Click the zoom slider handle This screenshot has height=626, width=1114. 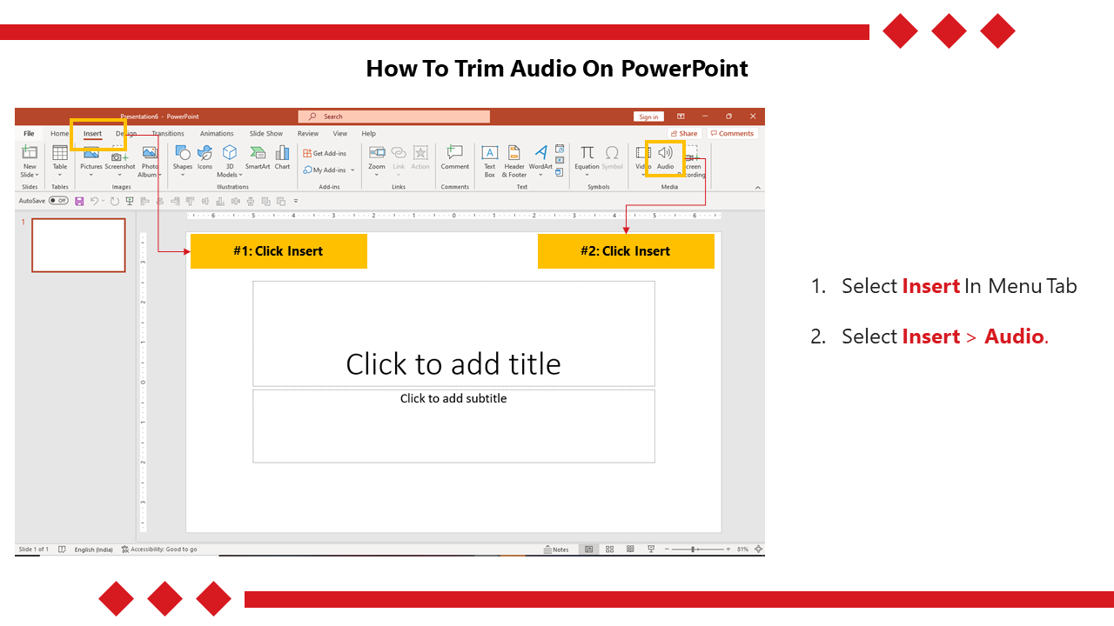click(x=694, y=549)
